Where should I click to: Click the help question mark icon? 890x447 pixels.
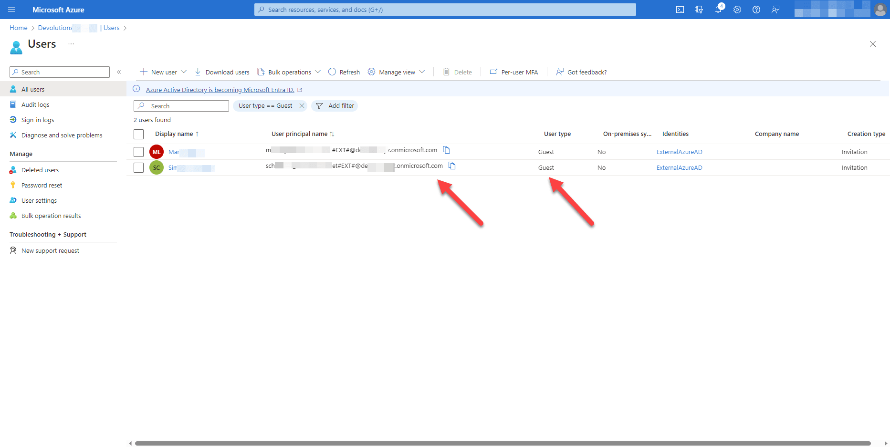click(x=756, y=10)
